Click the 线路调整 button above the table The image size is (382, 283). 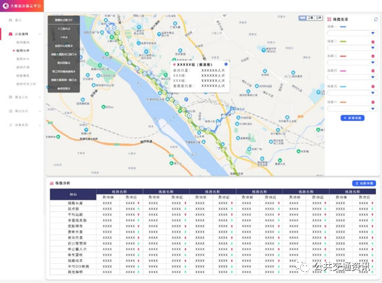click(364, 184)
